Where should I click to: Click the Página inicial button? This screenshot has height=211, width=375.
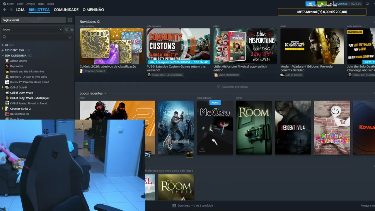click(34, 20)
